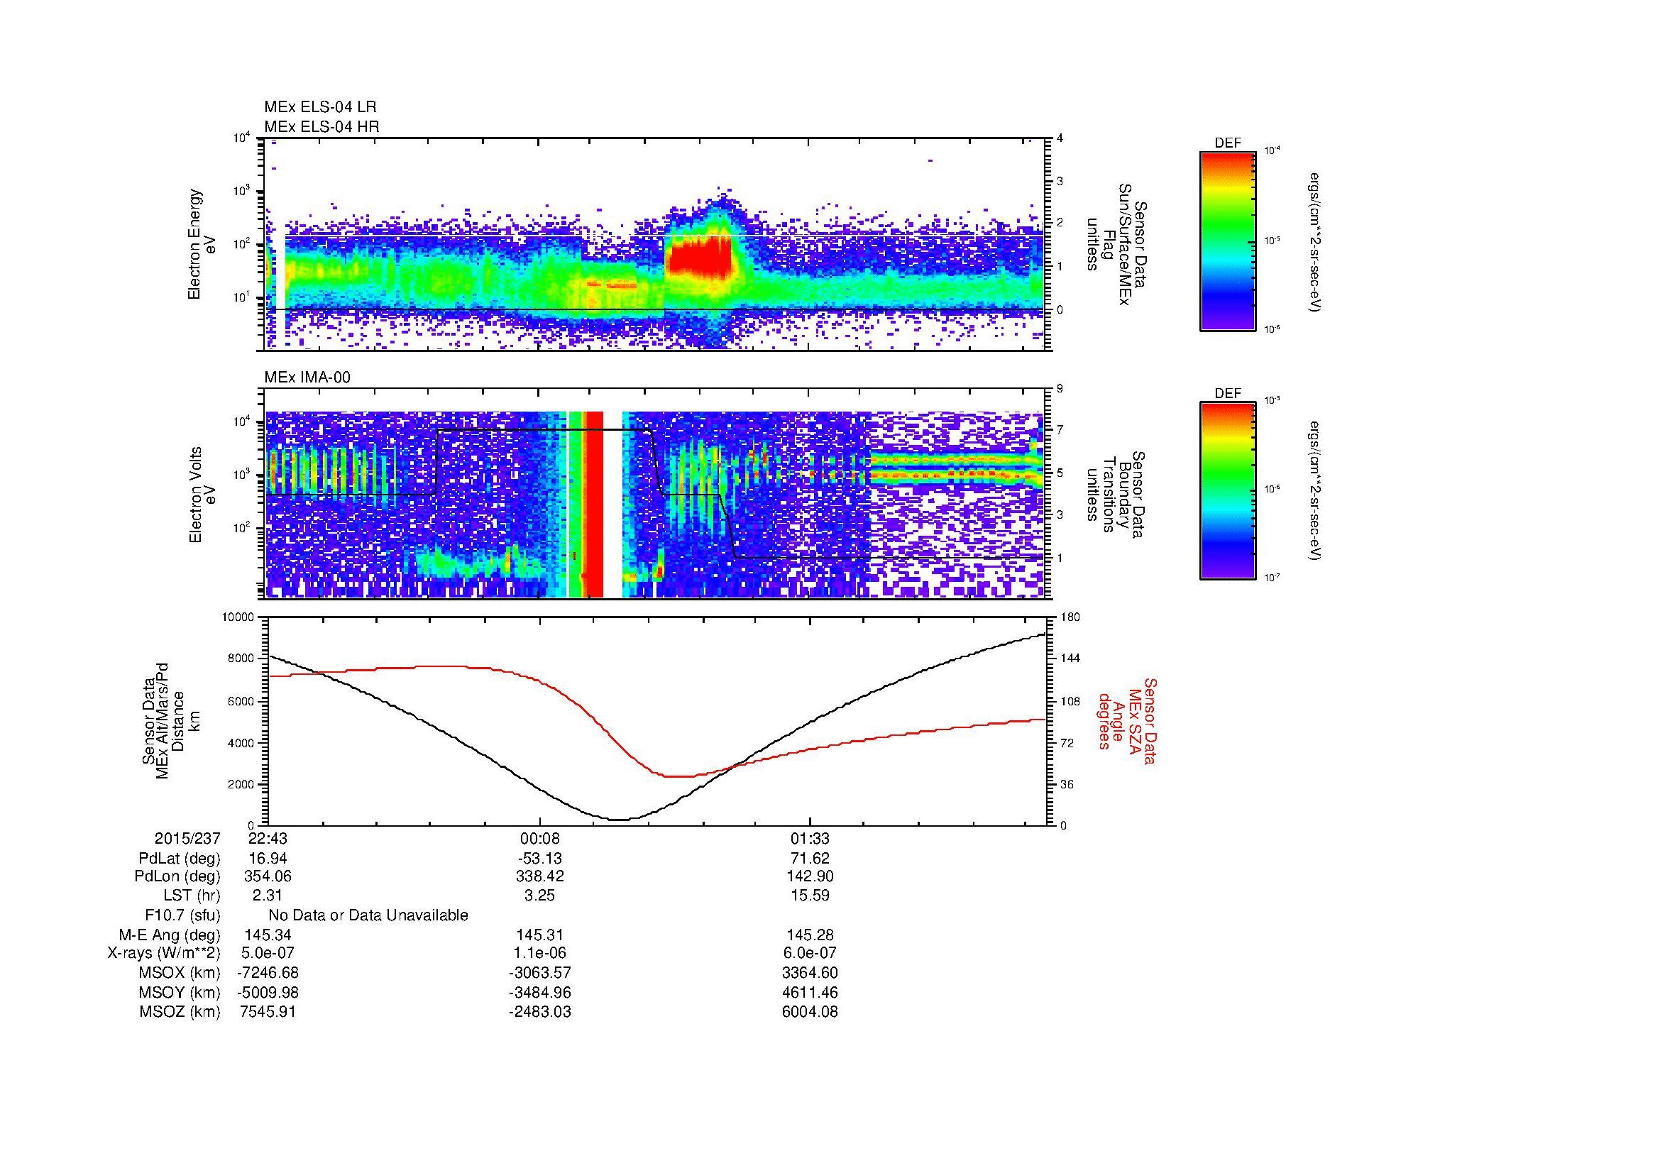Click the MSOZ value '-2483.03'
This screenshot has width=1660, height=1173.
(540, 1012)
